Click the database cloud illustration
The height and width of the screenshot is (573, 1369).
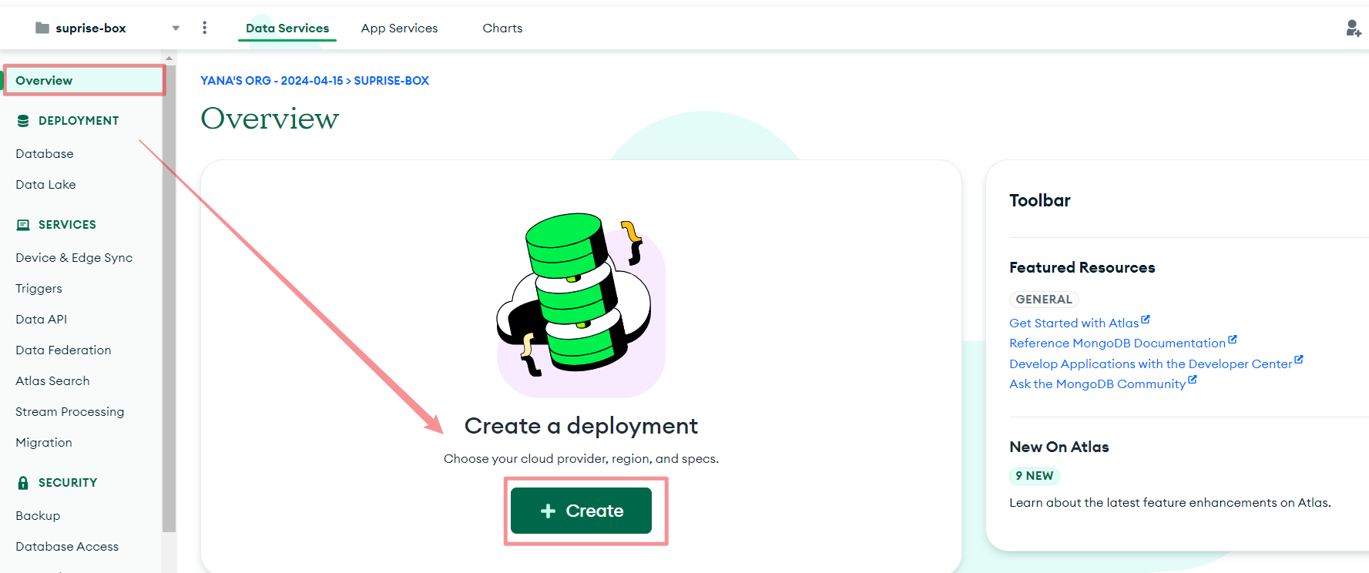[x=581, y=304]
